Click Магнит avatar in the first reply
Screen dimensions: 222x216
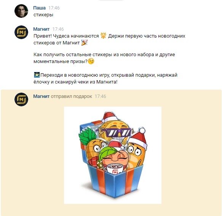coord(21,32)
